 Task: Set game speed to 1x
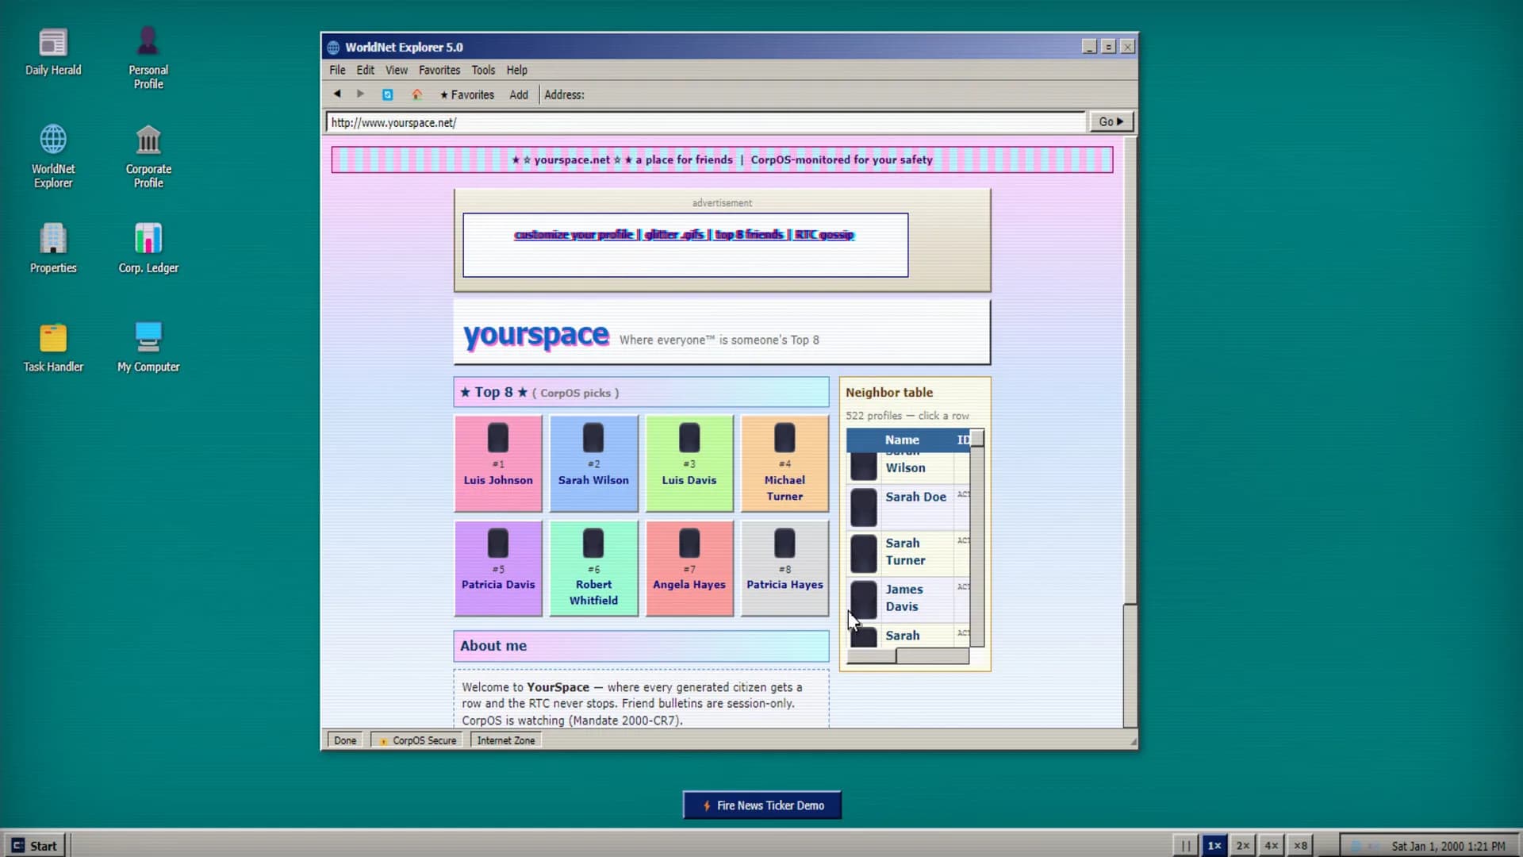(1214, 846)
